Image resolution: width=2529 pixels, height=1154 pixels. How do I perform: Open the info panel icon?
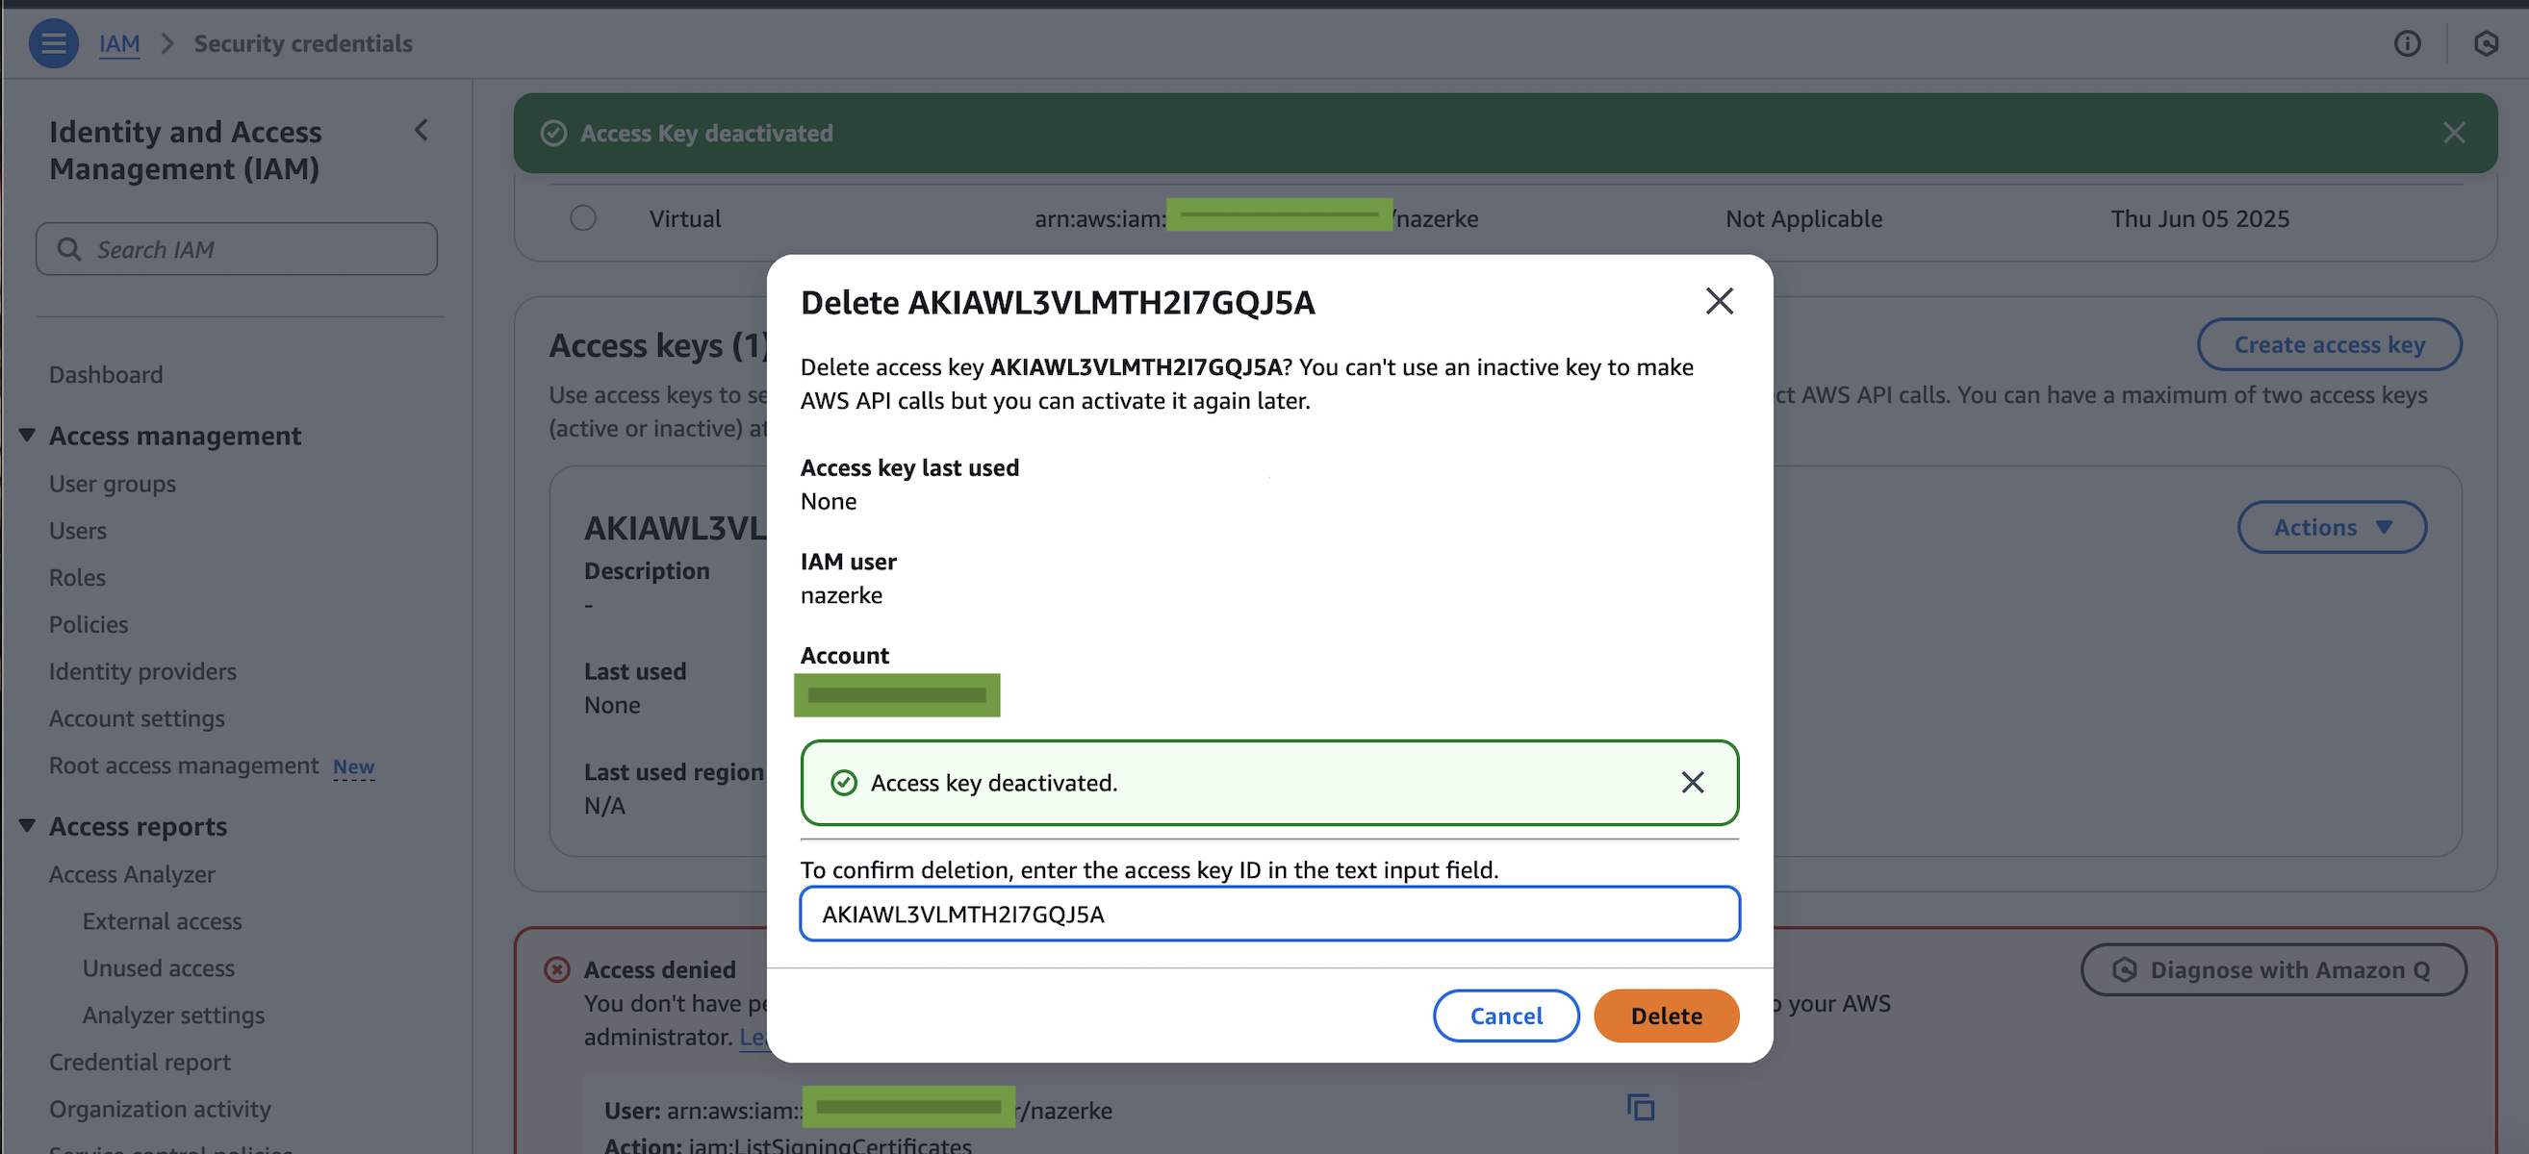coord(2406,43)
